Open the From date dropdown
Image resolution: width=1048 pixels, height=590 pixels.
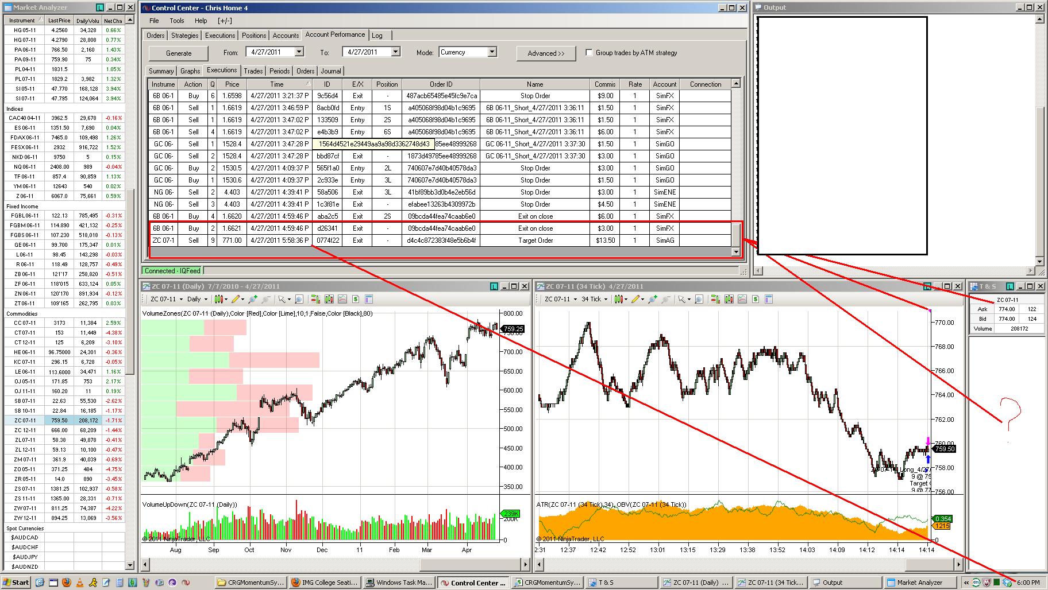coord(299,52)
